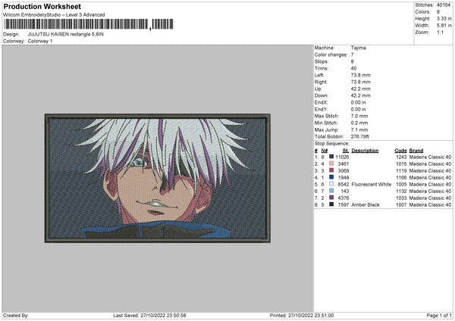
Task: Pick the purple swatch for code 1033
Action: pyautogui.click(x=331, y=198)
